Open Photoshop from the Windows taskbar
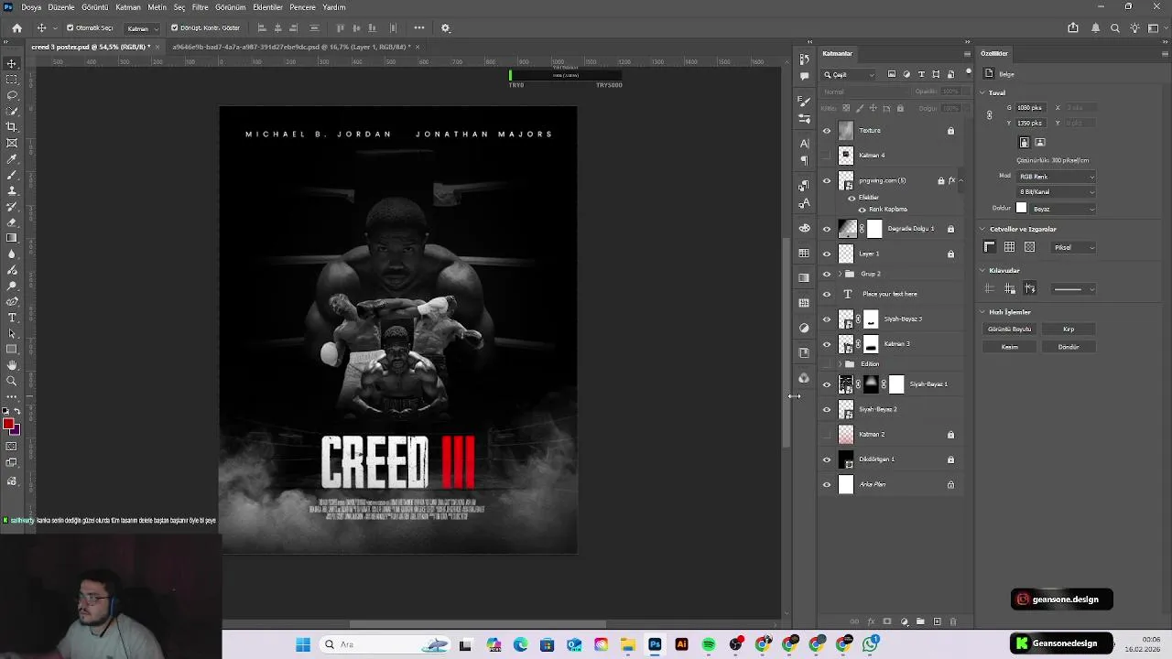Viewport: 1172px width, 659px height. 655,644
